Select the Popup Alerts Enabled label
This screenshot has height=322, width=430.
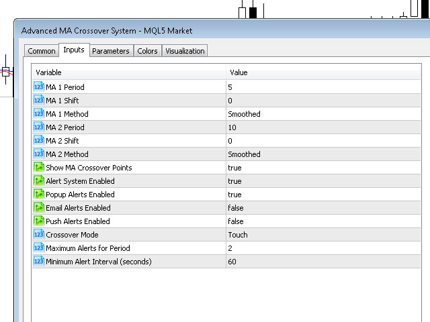[x=80, y=195]
